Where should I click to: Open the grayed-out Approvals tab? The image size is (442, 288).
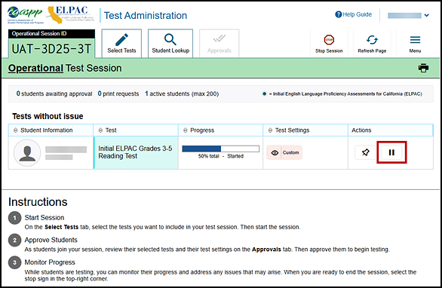pyautogui.click(x=219, y=44)
